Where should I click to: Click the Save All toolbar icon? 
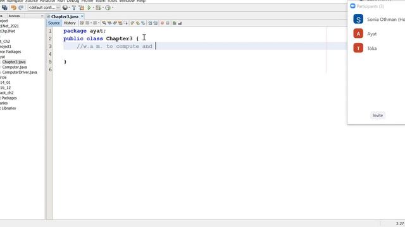[4, 8]
